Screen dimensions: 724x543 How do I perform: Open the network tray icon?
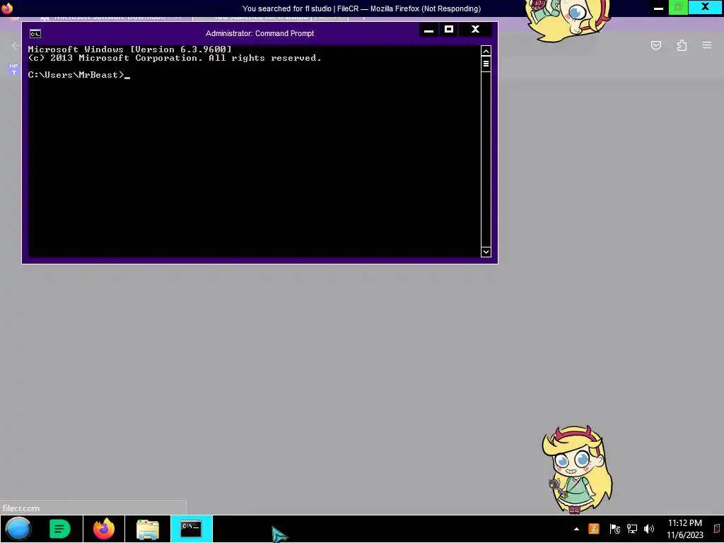631,529
